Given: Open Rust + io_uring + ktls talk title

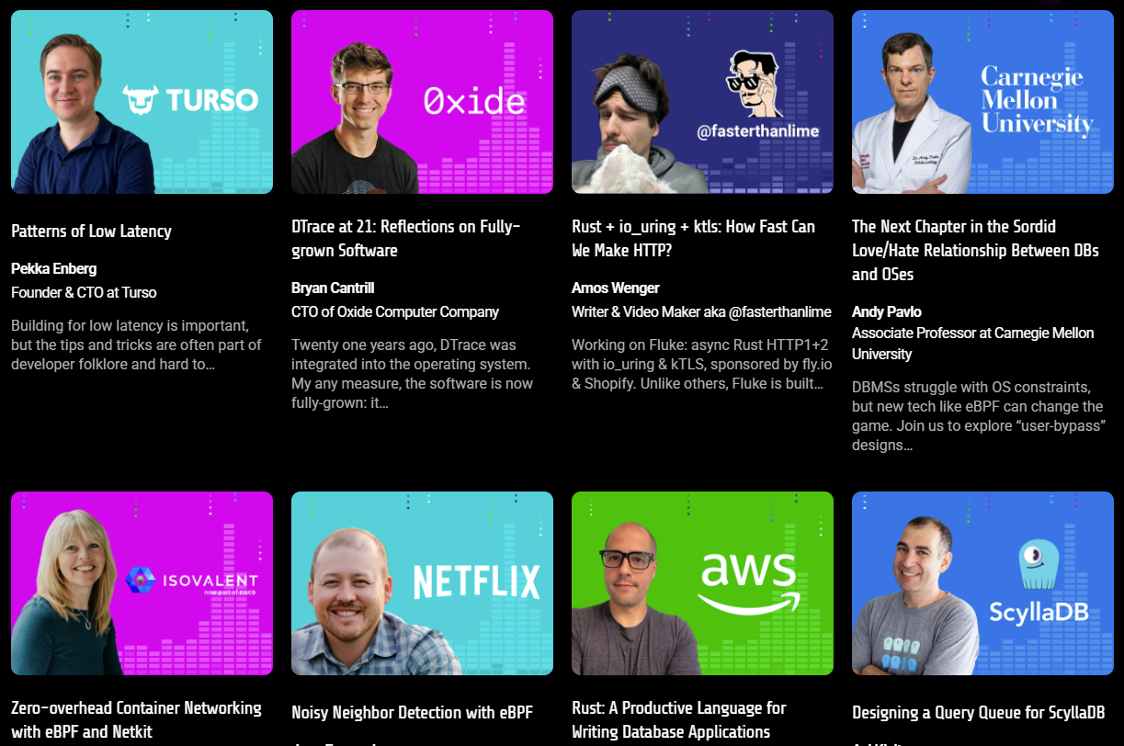Looking at the screenshot, I should tap(693, 239).
